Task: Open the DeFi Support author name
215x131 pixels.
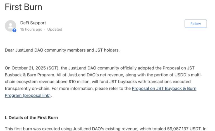Action: click(x=33, y=23)
